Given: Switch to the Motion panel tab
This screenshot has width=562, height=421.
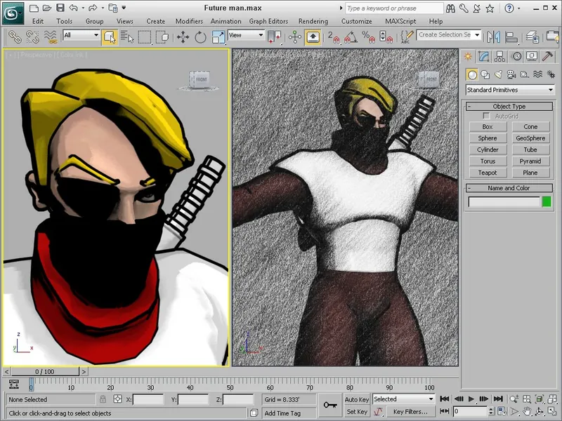Looking at the screenshot, I should point(516,56).
